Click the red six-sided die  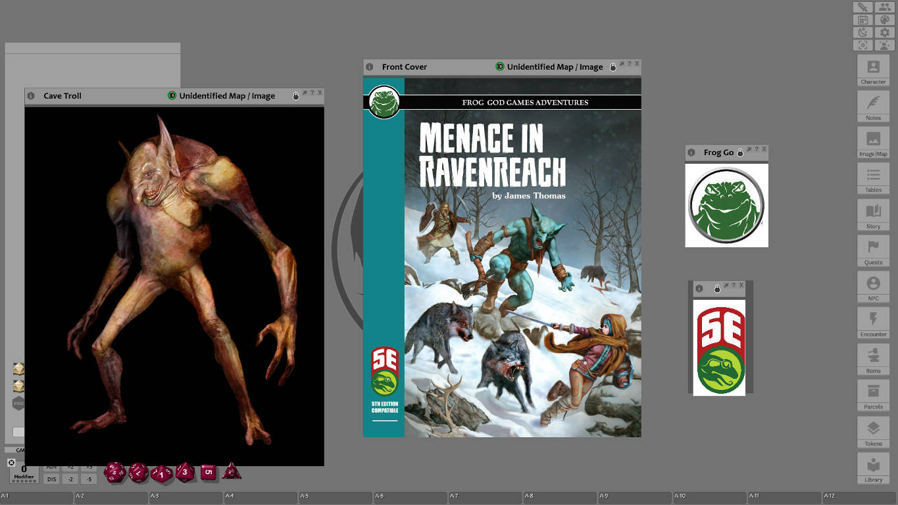coord(209,472)
